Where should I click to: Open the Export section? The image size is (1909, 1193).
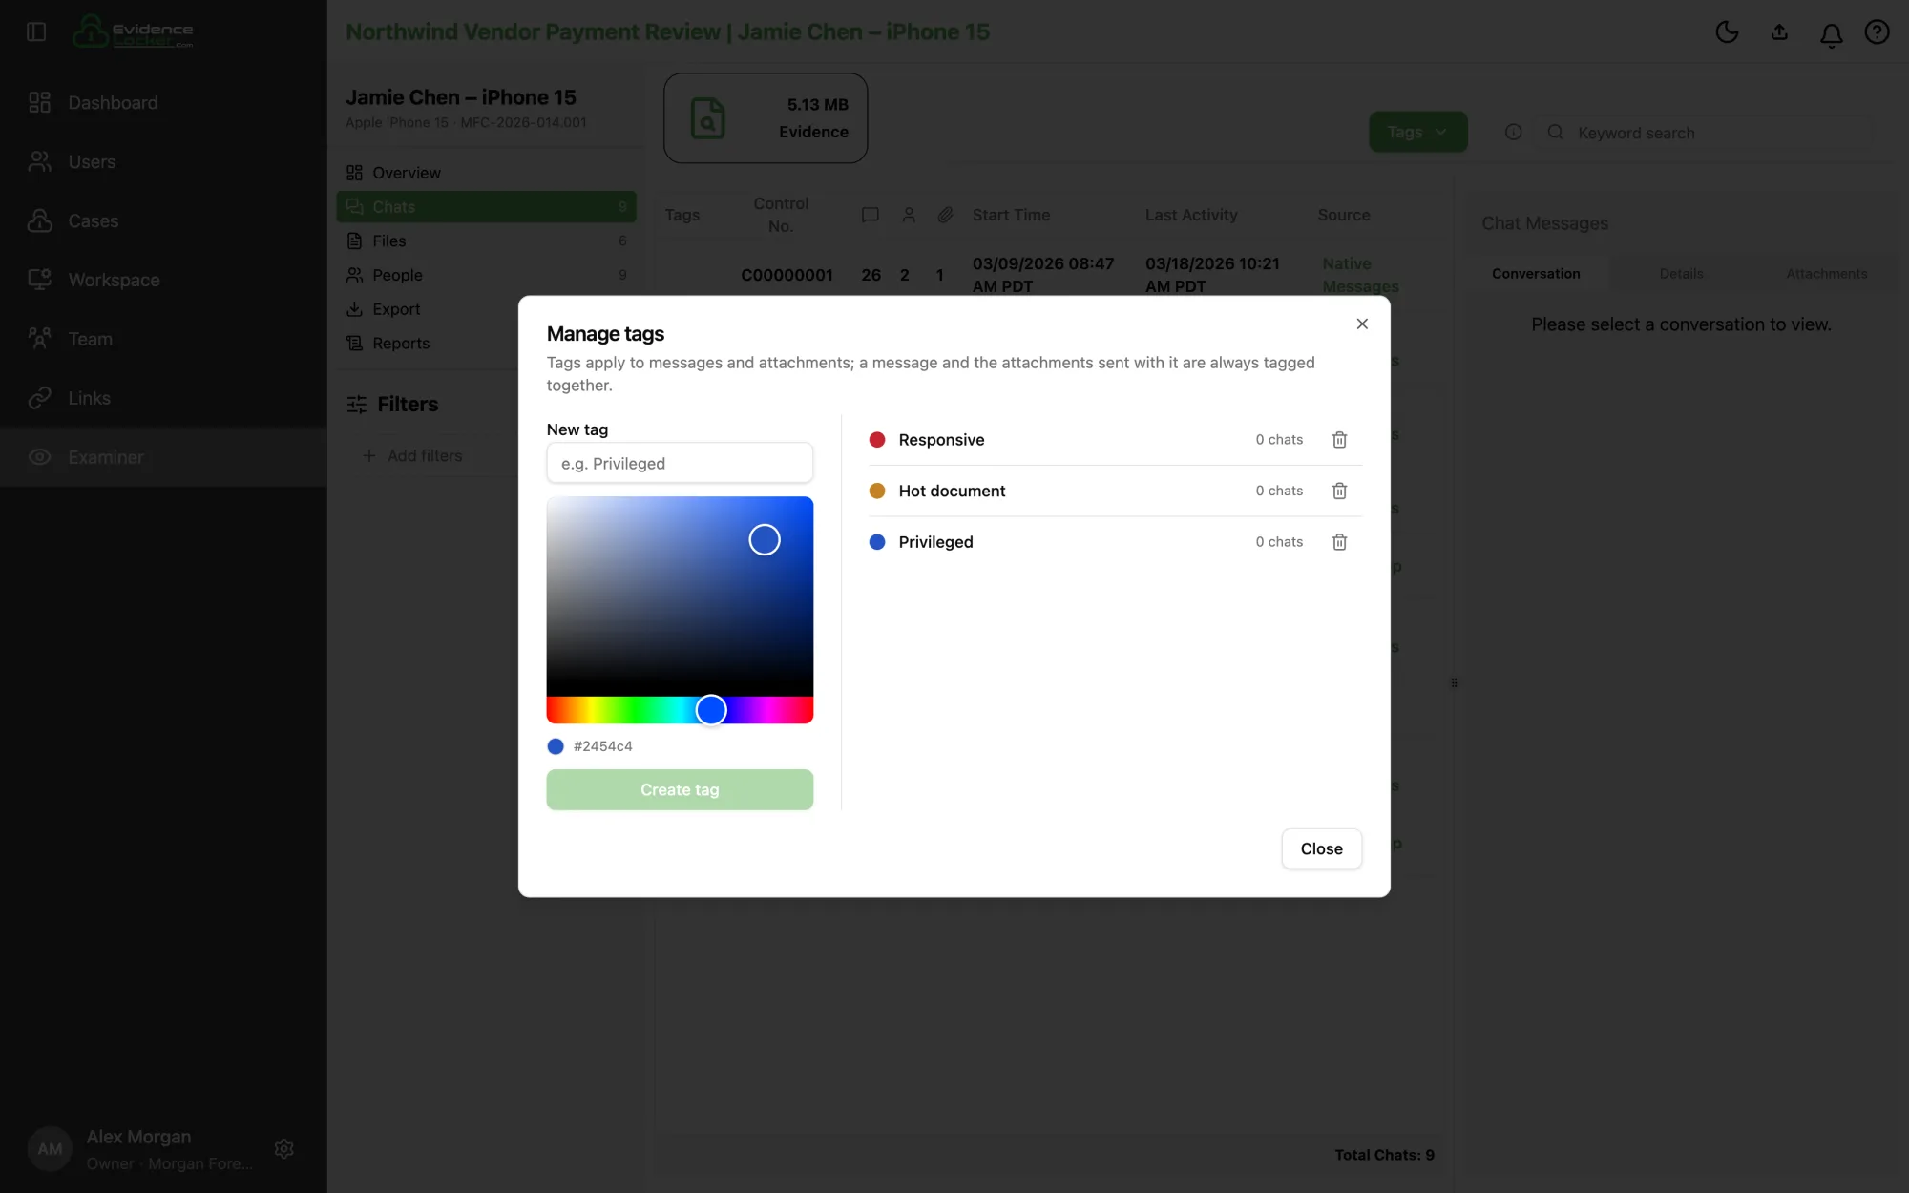486,309
